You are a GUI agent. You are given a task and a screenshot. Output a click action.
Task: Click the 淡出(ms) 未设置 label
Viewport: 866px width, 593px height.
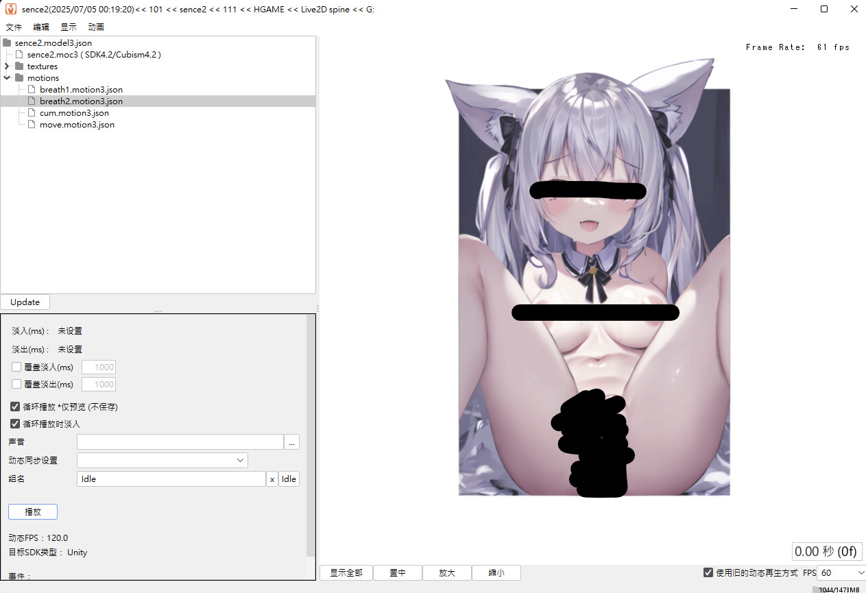pyautogui.click(x=47, y=349)
